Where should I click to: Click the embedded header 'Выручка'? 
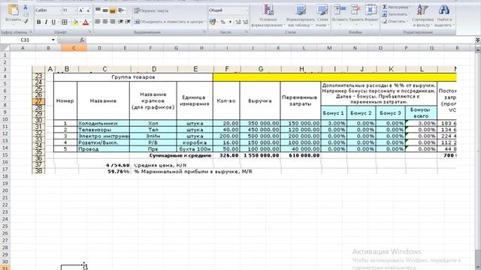click(x=260, y=100)
